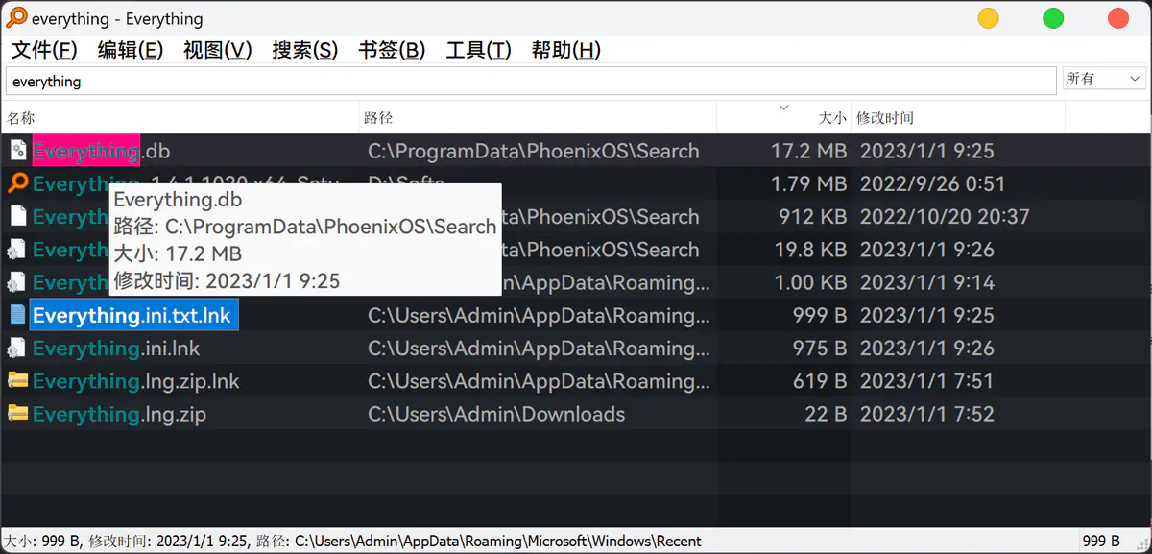Click the Everything.lng.zip.lnk folder icon
This screenshot has width=1152, height=554.
(x=17, y=381)
